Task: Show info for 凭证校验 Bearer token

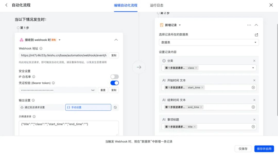Action: (x=53, y=83)
